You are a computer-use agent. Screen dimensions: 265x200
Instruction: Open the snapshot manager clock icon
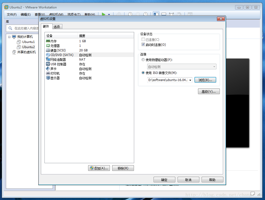pyautogui.click(x=145, y=14)
